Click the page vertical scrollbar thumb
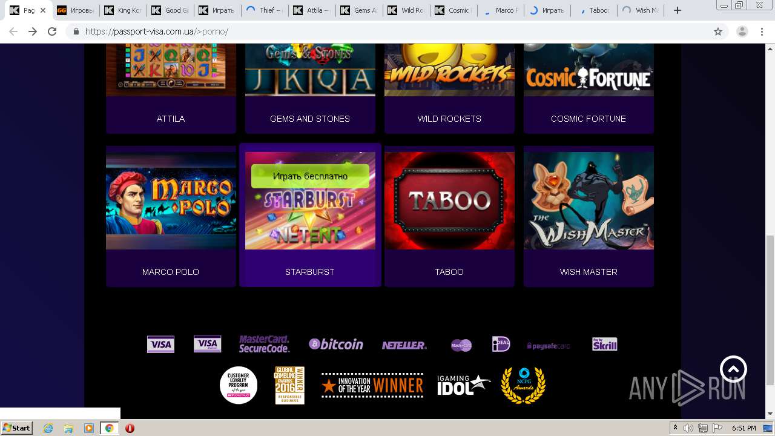This screenshot has width=775, height=436. coord(770,310)
